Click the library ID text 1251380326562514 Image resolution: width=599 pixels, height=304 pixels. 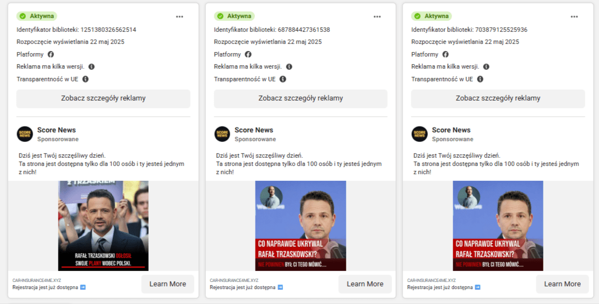click(108, 30)
